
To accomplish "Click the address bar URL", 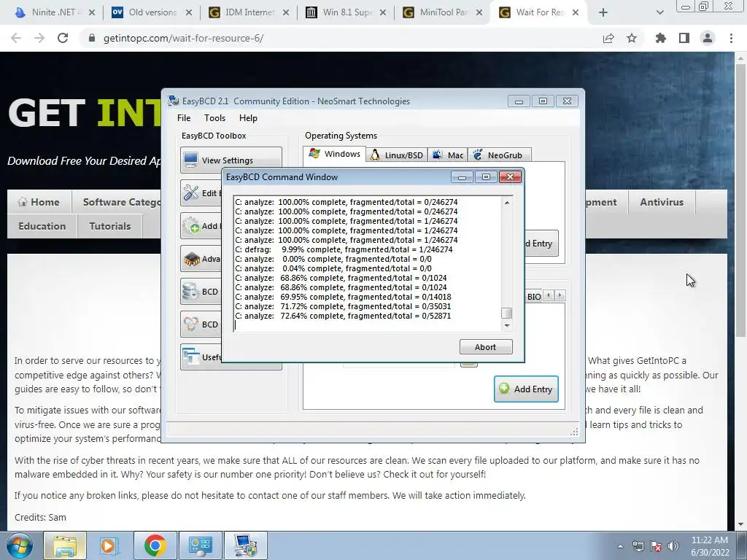I will point(183,38).
